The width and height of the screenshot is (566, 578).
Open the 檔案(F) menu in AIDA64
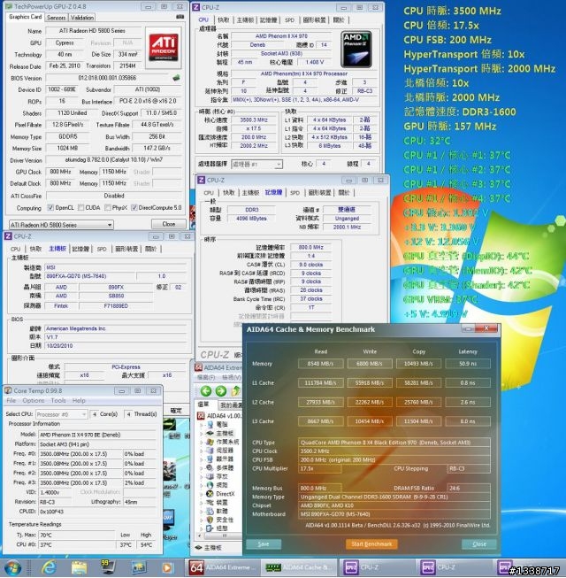206,377
